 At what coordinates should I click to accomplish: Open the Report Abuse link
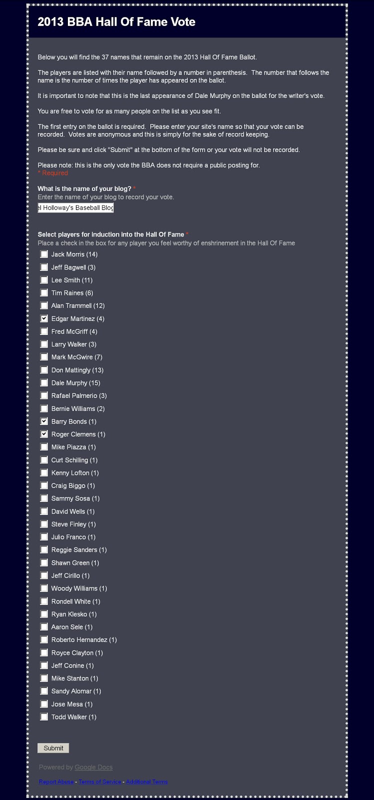[56, 781]
